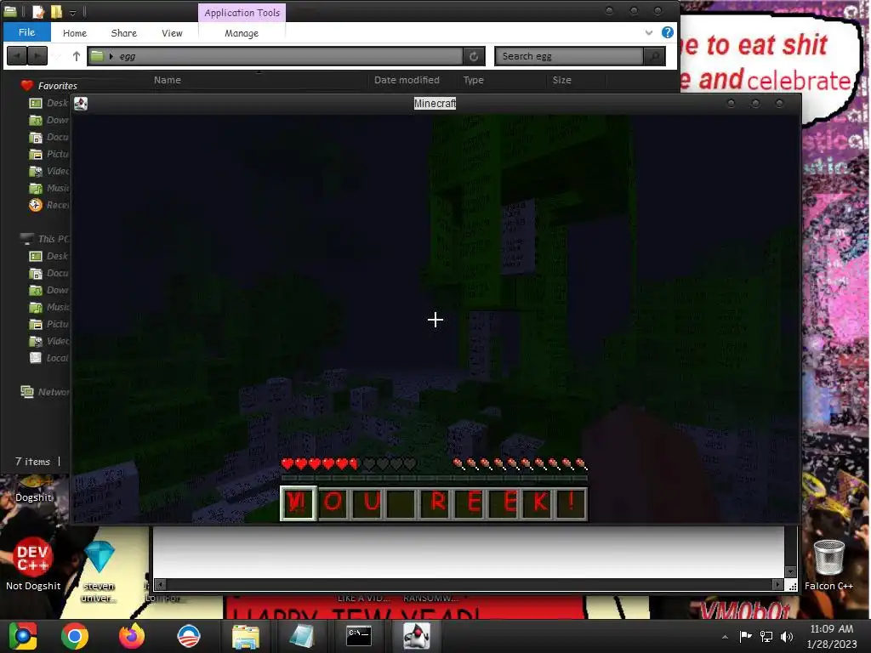This screenshot has height=653, width=871.
Task: Launch Chrome from taskbar
Action: click(x=75, y=636)
